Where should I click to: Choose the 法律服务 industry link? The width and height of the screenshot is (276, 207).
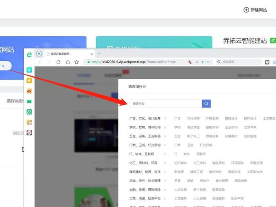(218, 199)
